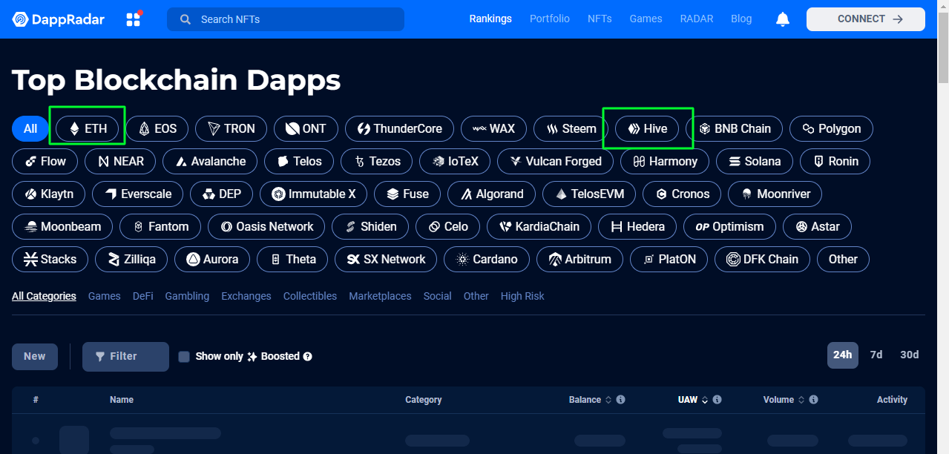This screenshot has width=949, height=454.
Task: Filter dapps by Hive chain
Action: point(647,128)
